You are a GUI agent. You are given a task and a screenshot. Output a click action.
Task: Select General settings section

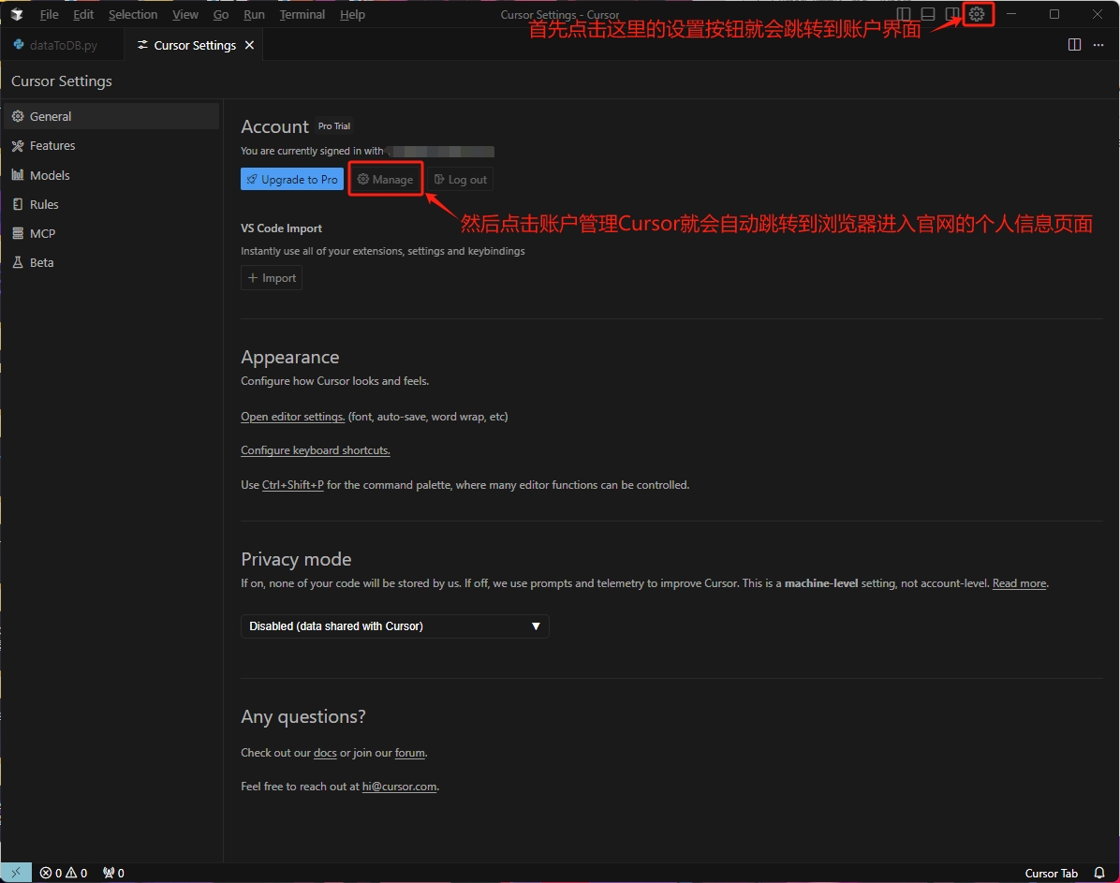click(x=111, y=116)
